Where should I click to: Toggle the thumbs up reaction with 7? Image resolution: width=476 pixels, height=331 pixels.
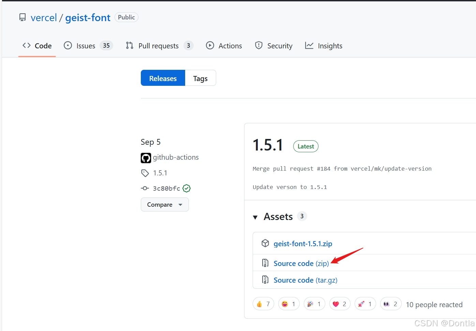coord(263,304)
